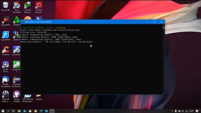Open SMADAV antivirus shortcut
The width and height of the screenshot is (201, 113).
tap(17, 21)
